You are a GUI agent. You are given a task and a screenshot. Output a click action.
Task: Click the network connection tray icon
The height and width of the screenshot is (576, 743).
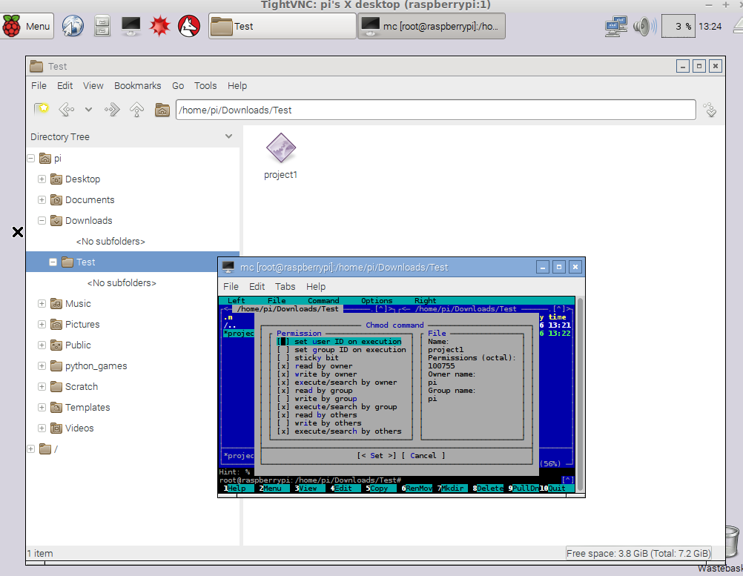pyautogui.click(x=616, y=27)
